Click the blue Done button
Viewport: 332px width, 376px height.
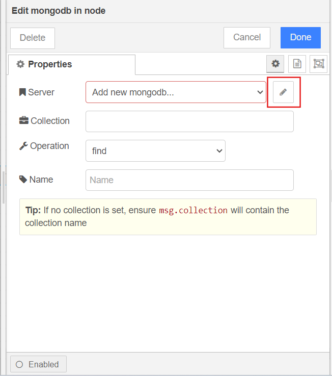pyautogui.click(x=300, y=37)
